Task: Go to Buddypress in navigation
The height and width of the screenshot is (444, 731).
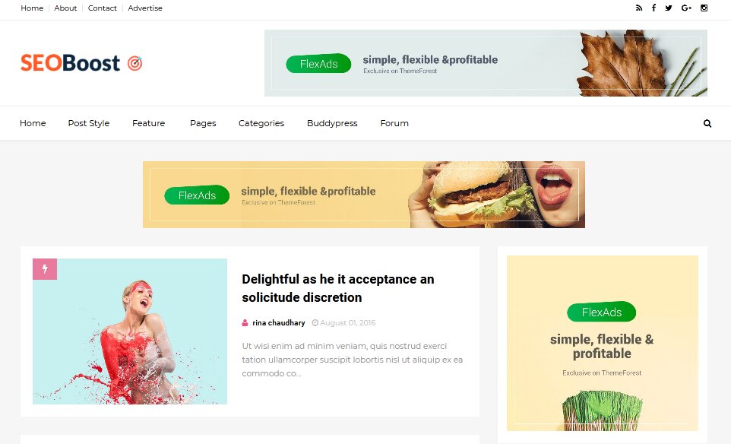Action: 332,123
